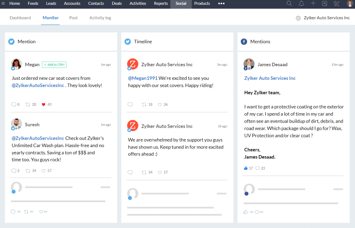The height and width of the screenshot is (228, 355).
Task: Select the Monitor tab
Action: (51, 18)
